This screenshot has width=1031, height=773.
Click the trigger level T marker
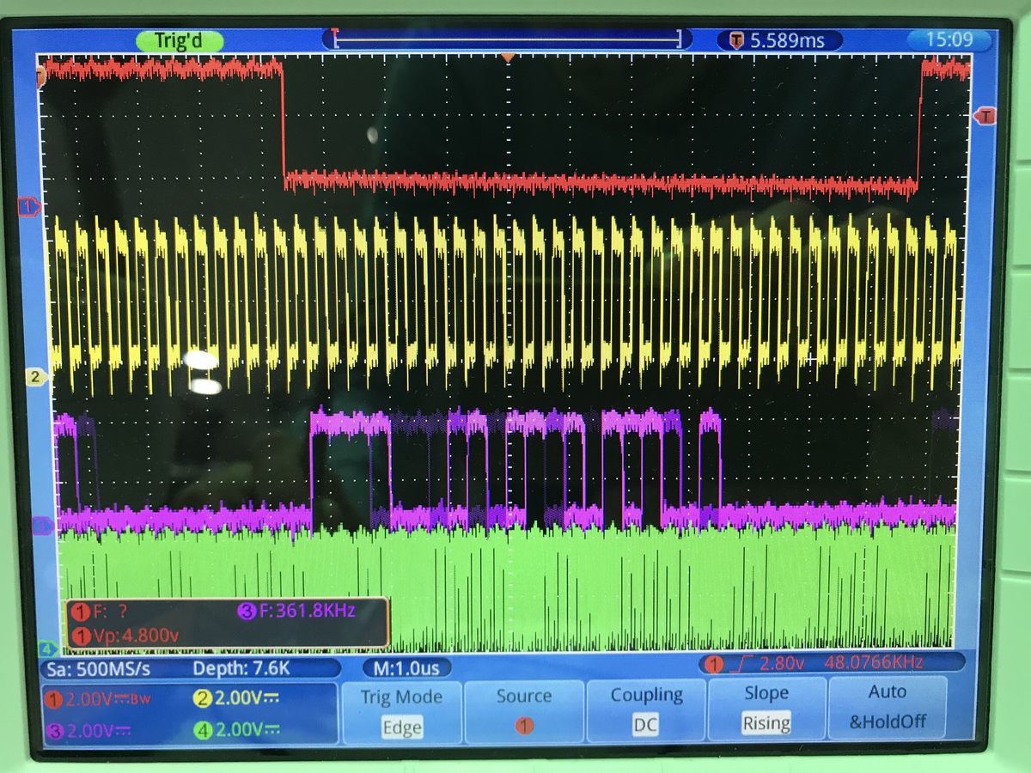pos(985,115)
